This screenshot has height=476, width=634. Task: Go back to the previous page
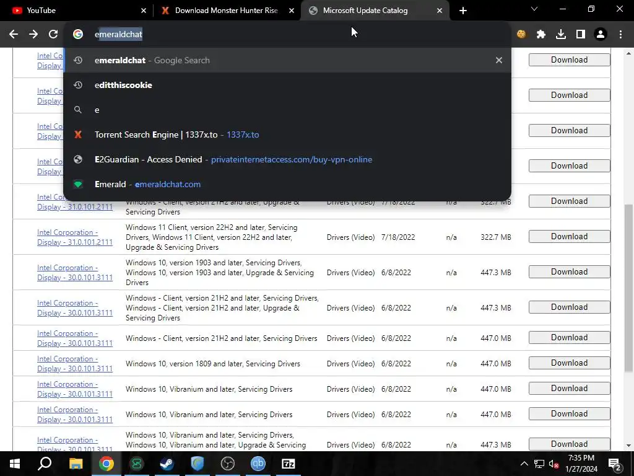click(x=14, y=35)
